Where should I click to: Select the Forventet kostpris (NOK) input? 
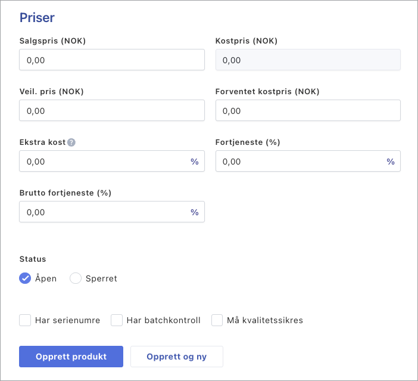click(x=308, y=111)
